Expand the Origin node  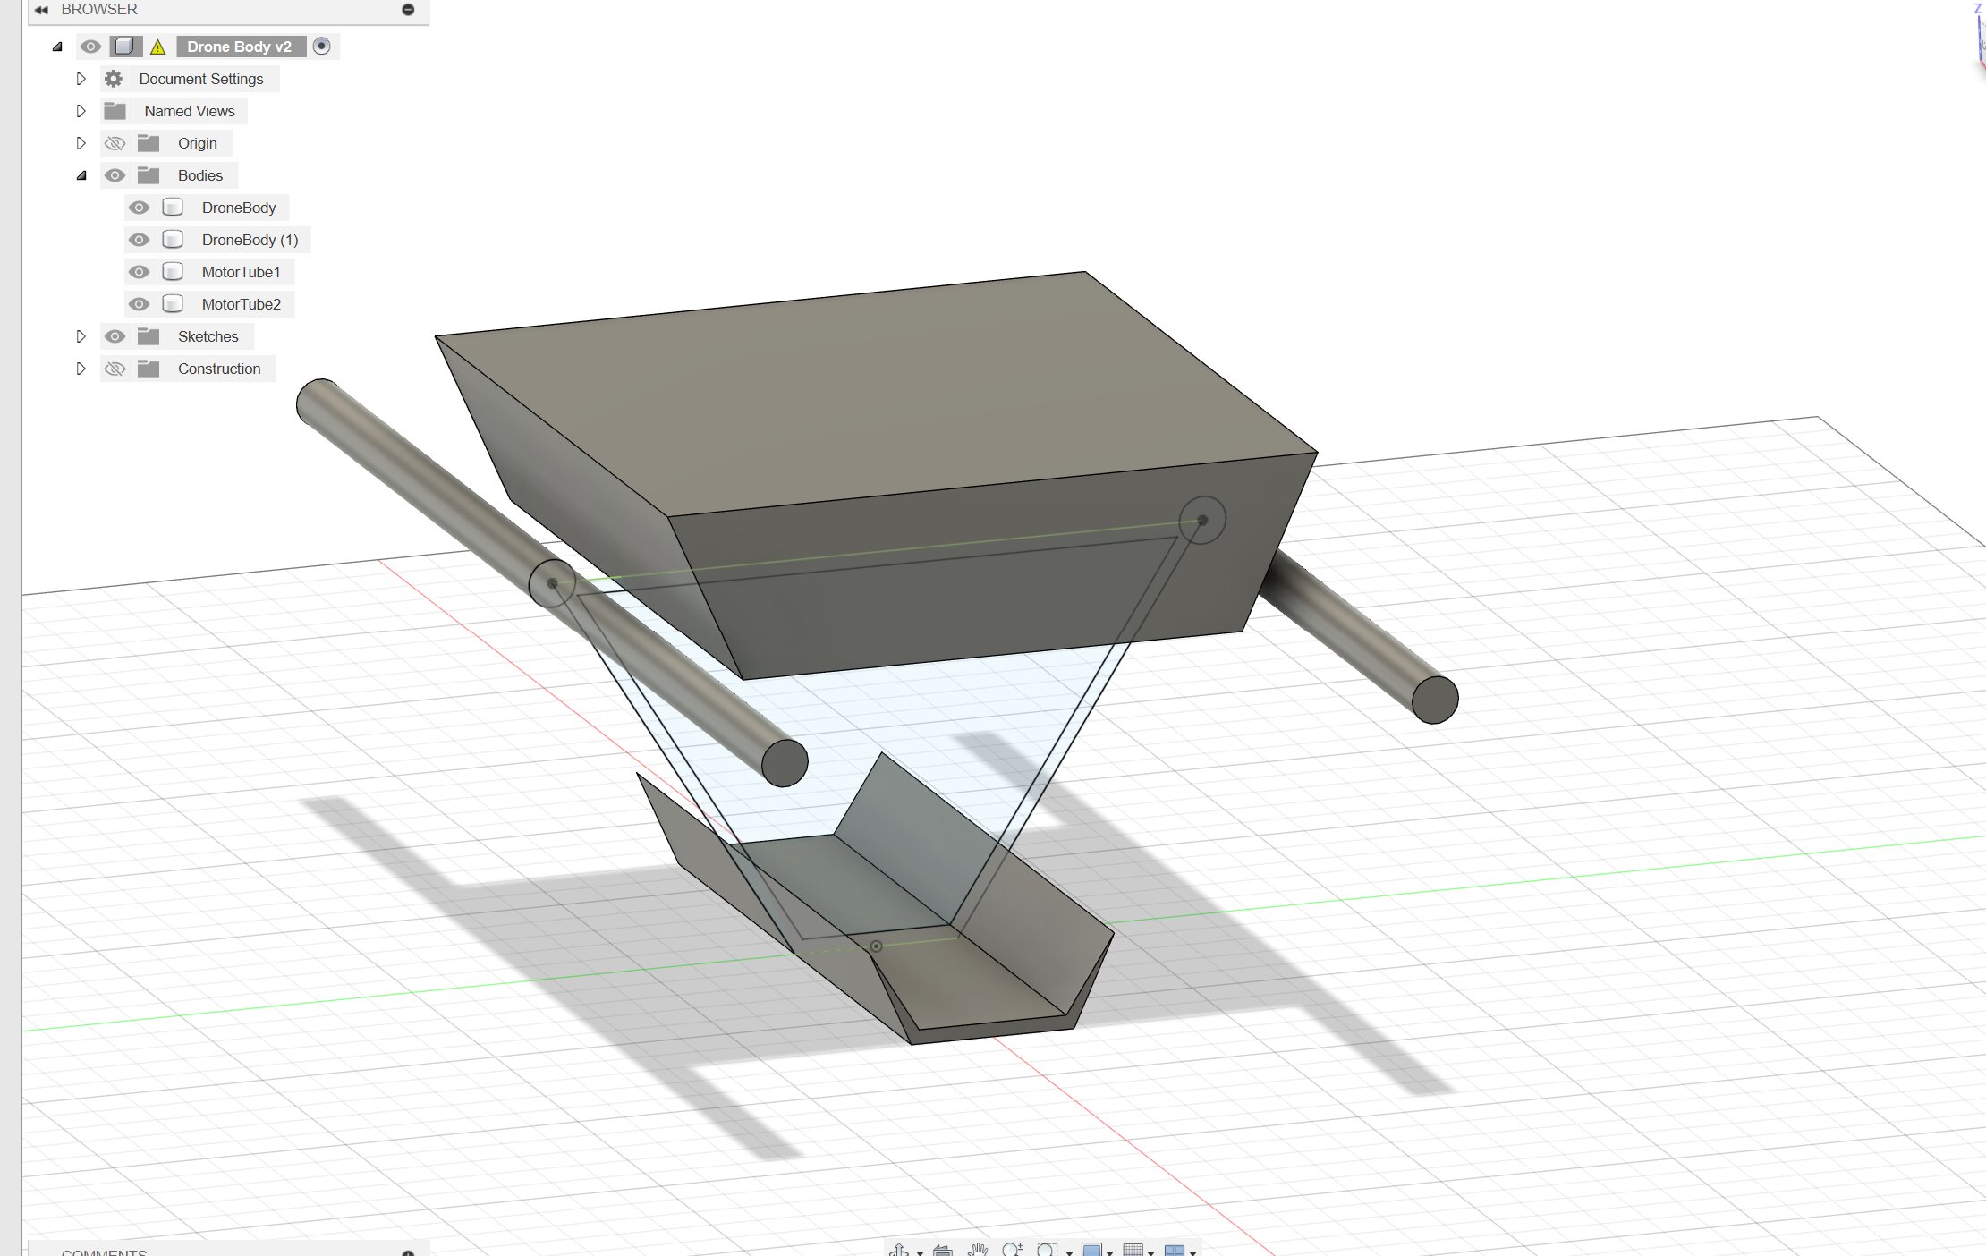[81, 143]
